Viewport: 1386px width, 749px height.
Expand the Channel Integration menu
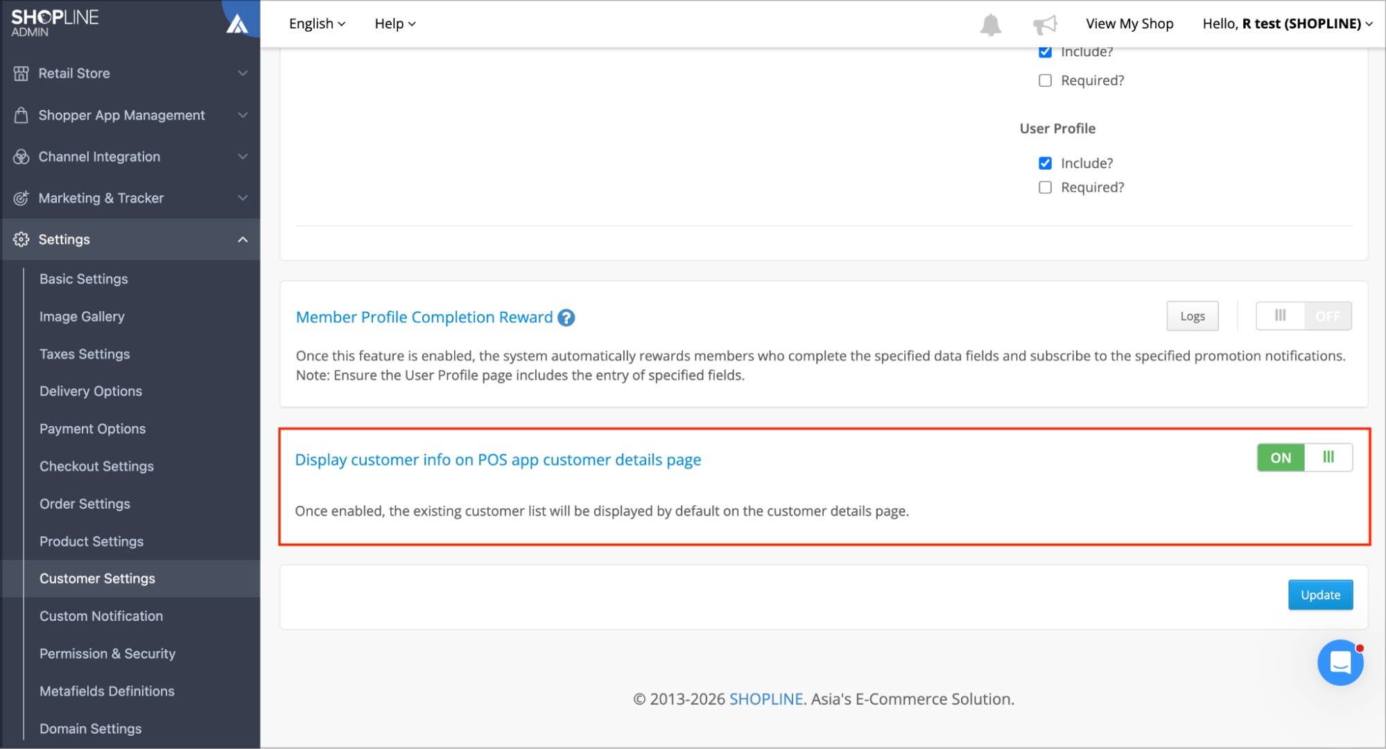pos(130,157)
